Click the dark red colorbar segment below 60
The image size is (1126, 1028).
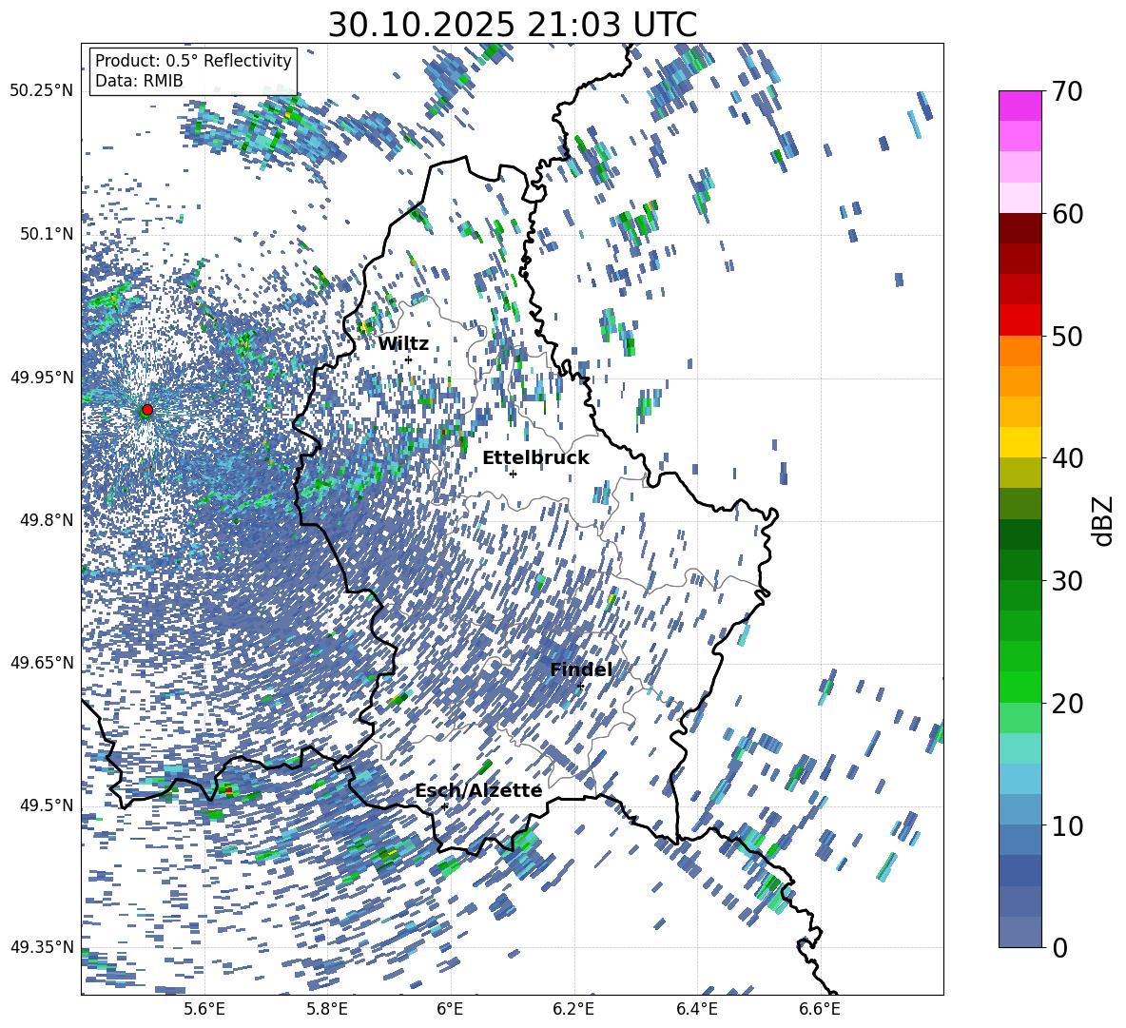1019,228
